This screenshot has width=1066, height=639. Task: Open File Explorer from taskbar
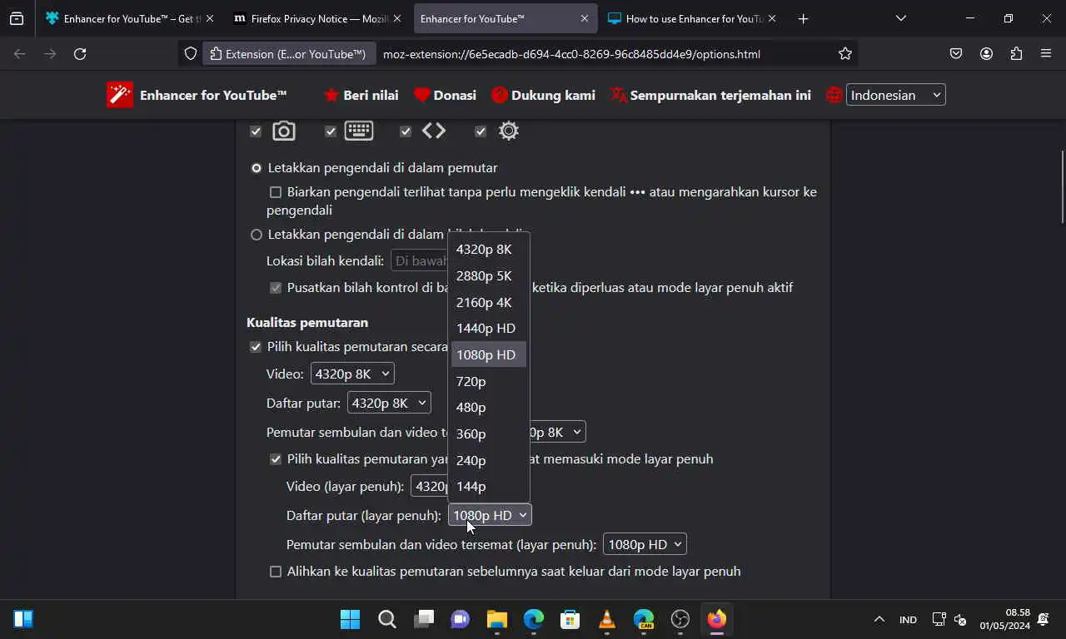coord(497,619)
